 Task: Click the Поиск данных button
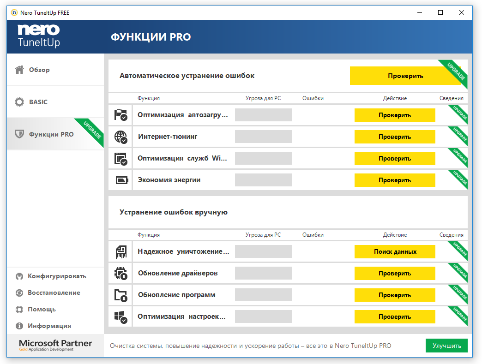395,252
